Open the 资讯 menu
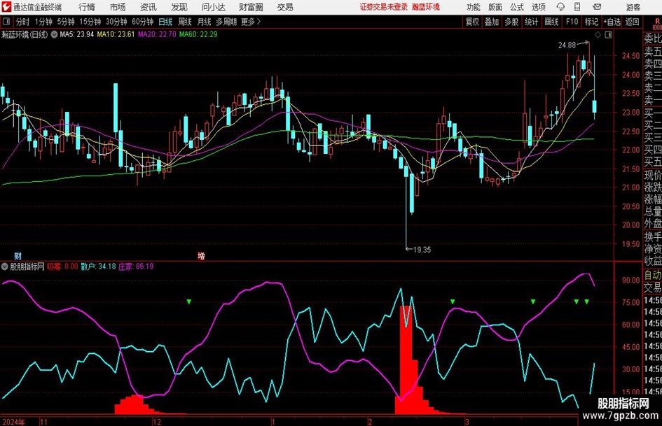 click(x=149, y=7)
